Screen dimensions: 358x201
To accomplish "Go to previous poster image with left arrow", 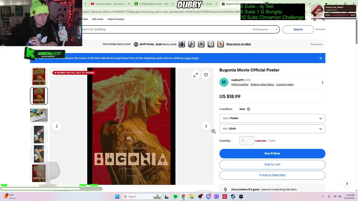I will point(57,126).
